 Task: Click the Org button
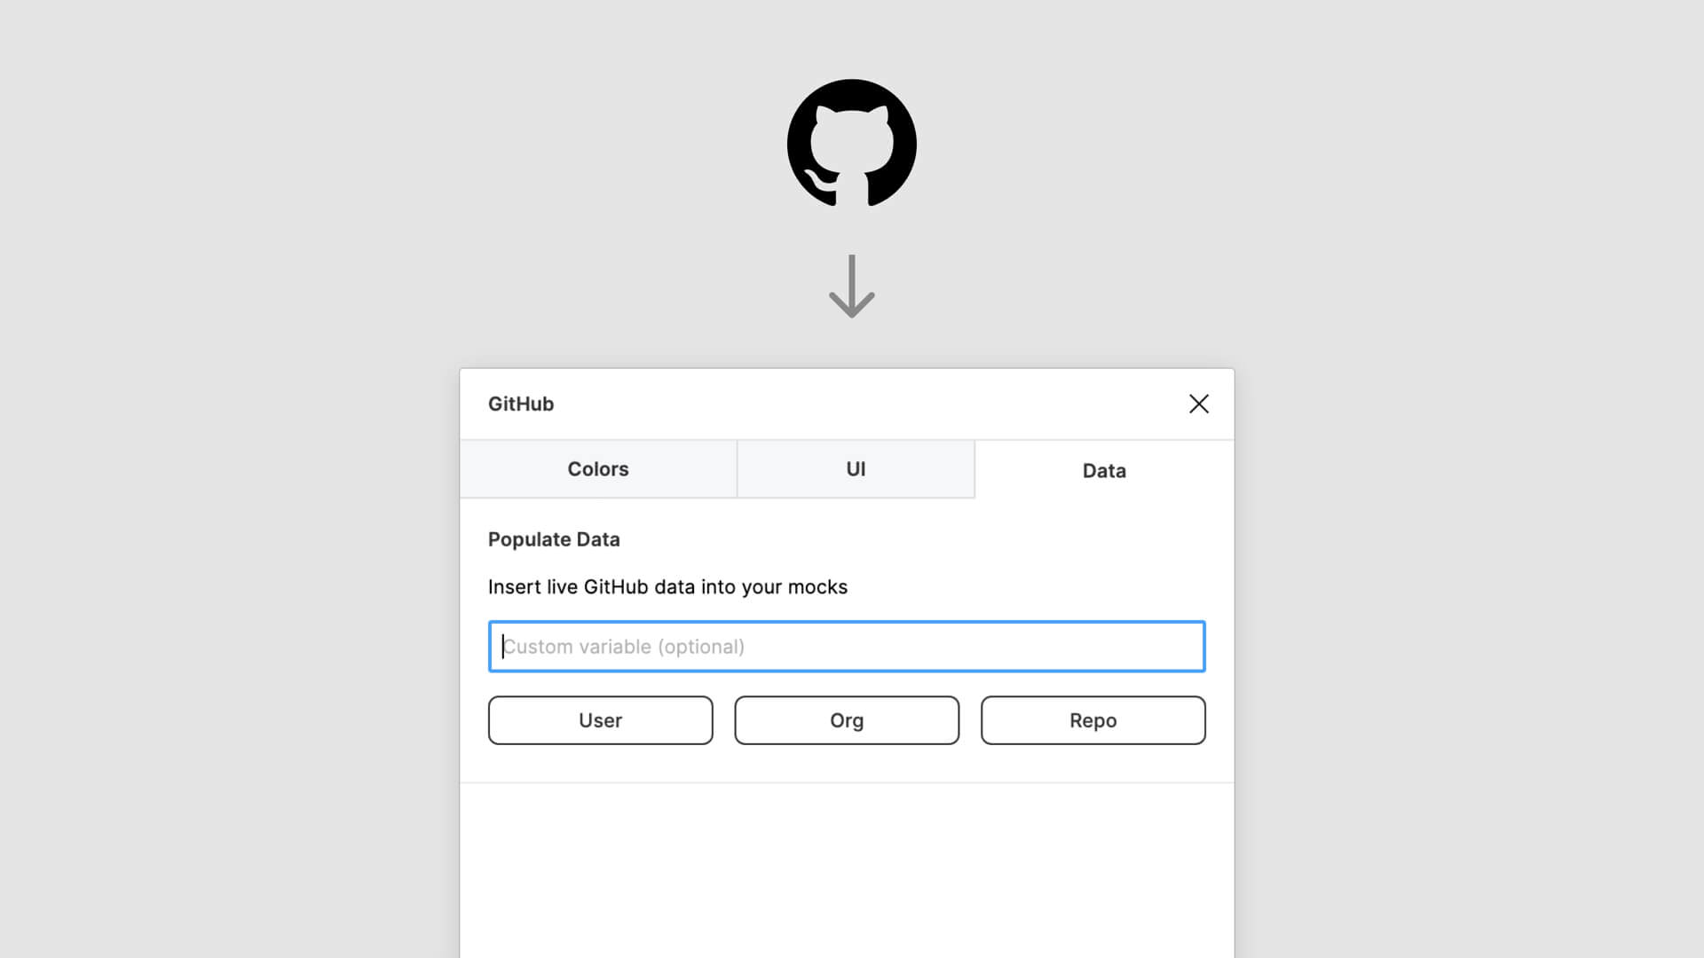tap(846, 720)
